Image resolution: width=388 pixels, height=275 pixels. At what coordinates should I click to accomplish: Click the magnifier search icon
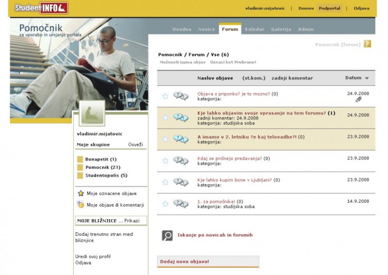pos(167,235)
